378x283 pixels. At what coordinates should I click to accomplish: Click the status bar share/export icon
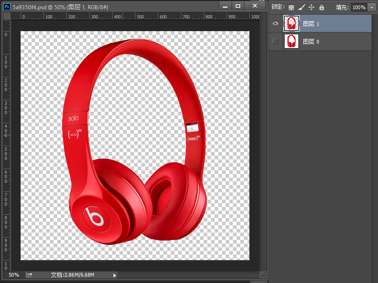29,275
